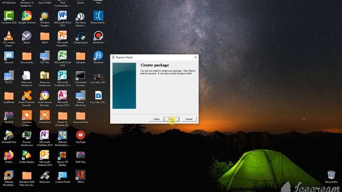Select the ISO Files desktop icon
The width and height of the screenshot is (342, 192).
[45, 55]
